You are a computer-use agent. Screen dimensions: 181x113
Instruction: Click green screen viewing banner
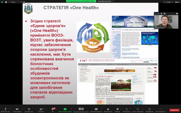[81, 1]
